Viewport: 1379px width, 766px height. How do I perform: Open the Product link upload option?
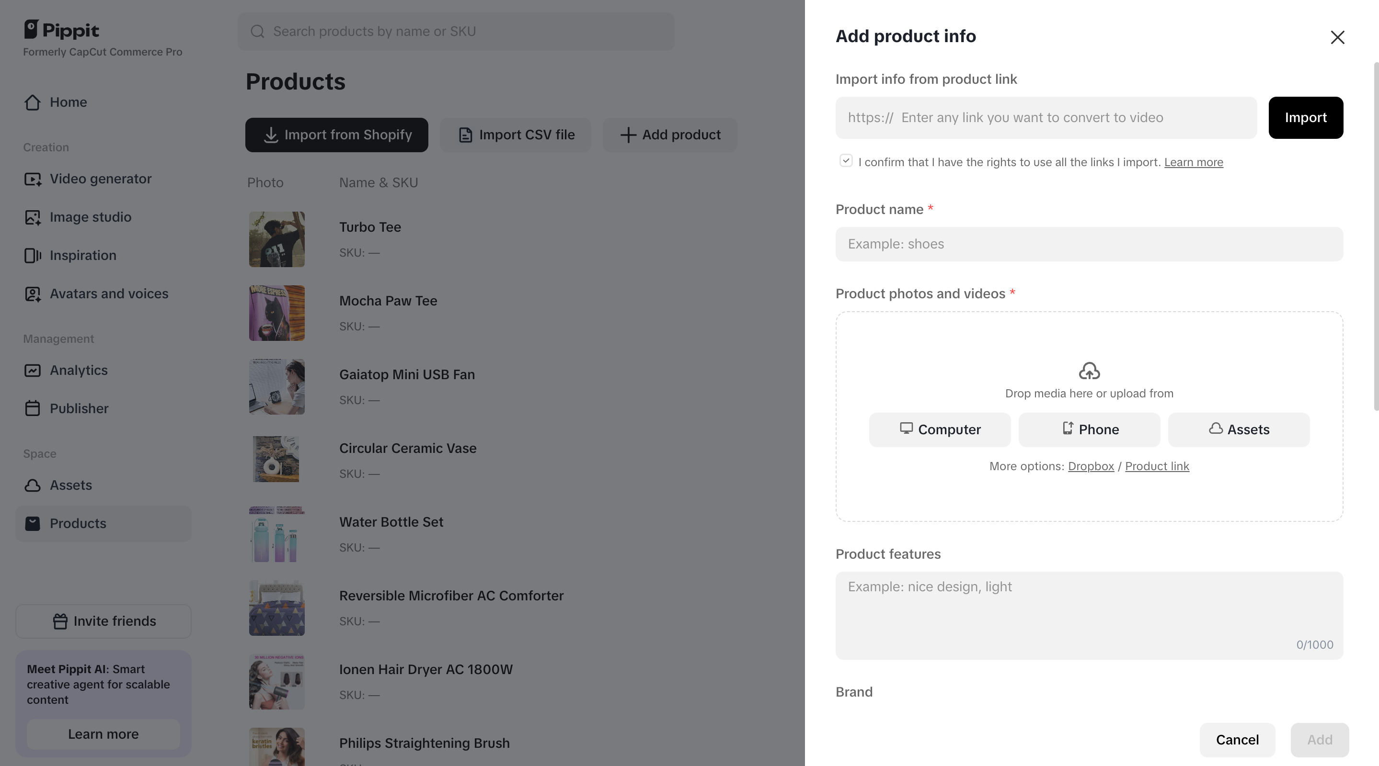pyautogui.click(x=1157, y=466)
